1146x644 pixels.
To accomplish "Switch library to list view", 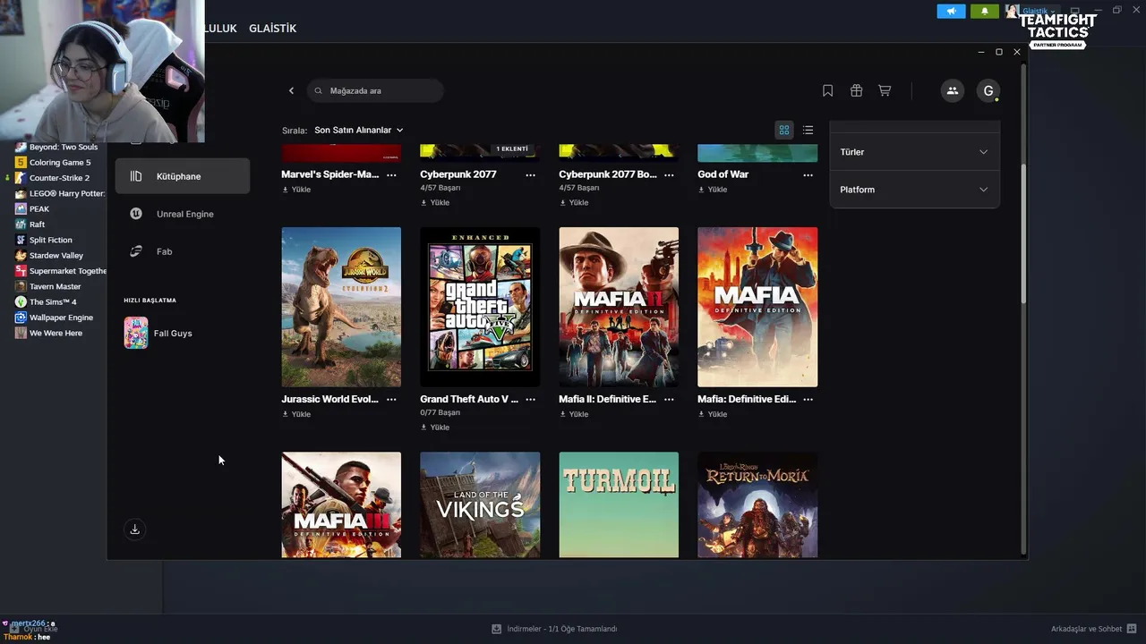I will tap(808, 131).
